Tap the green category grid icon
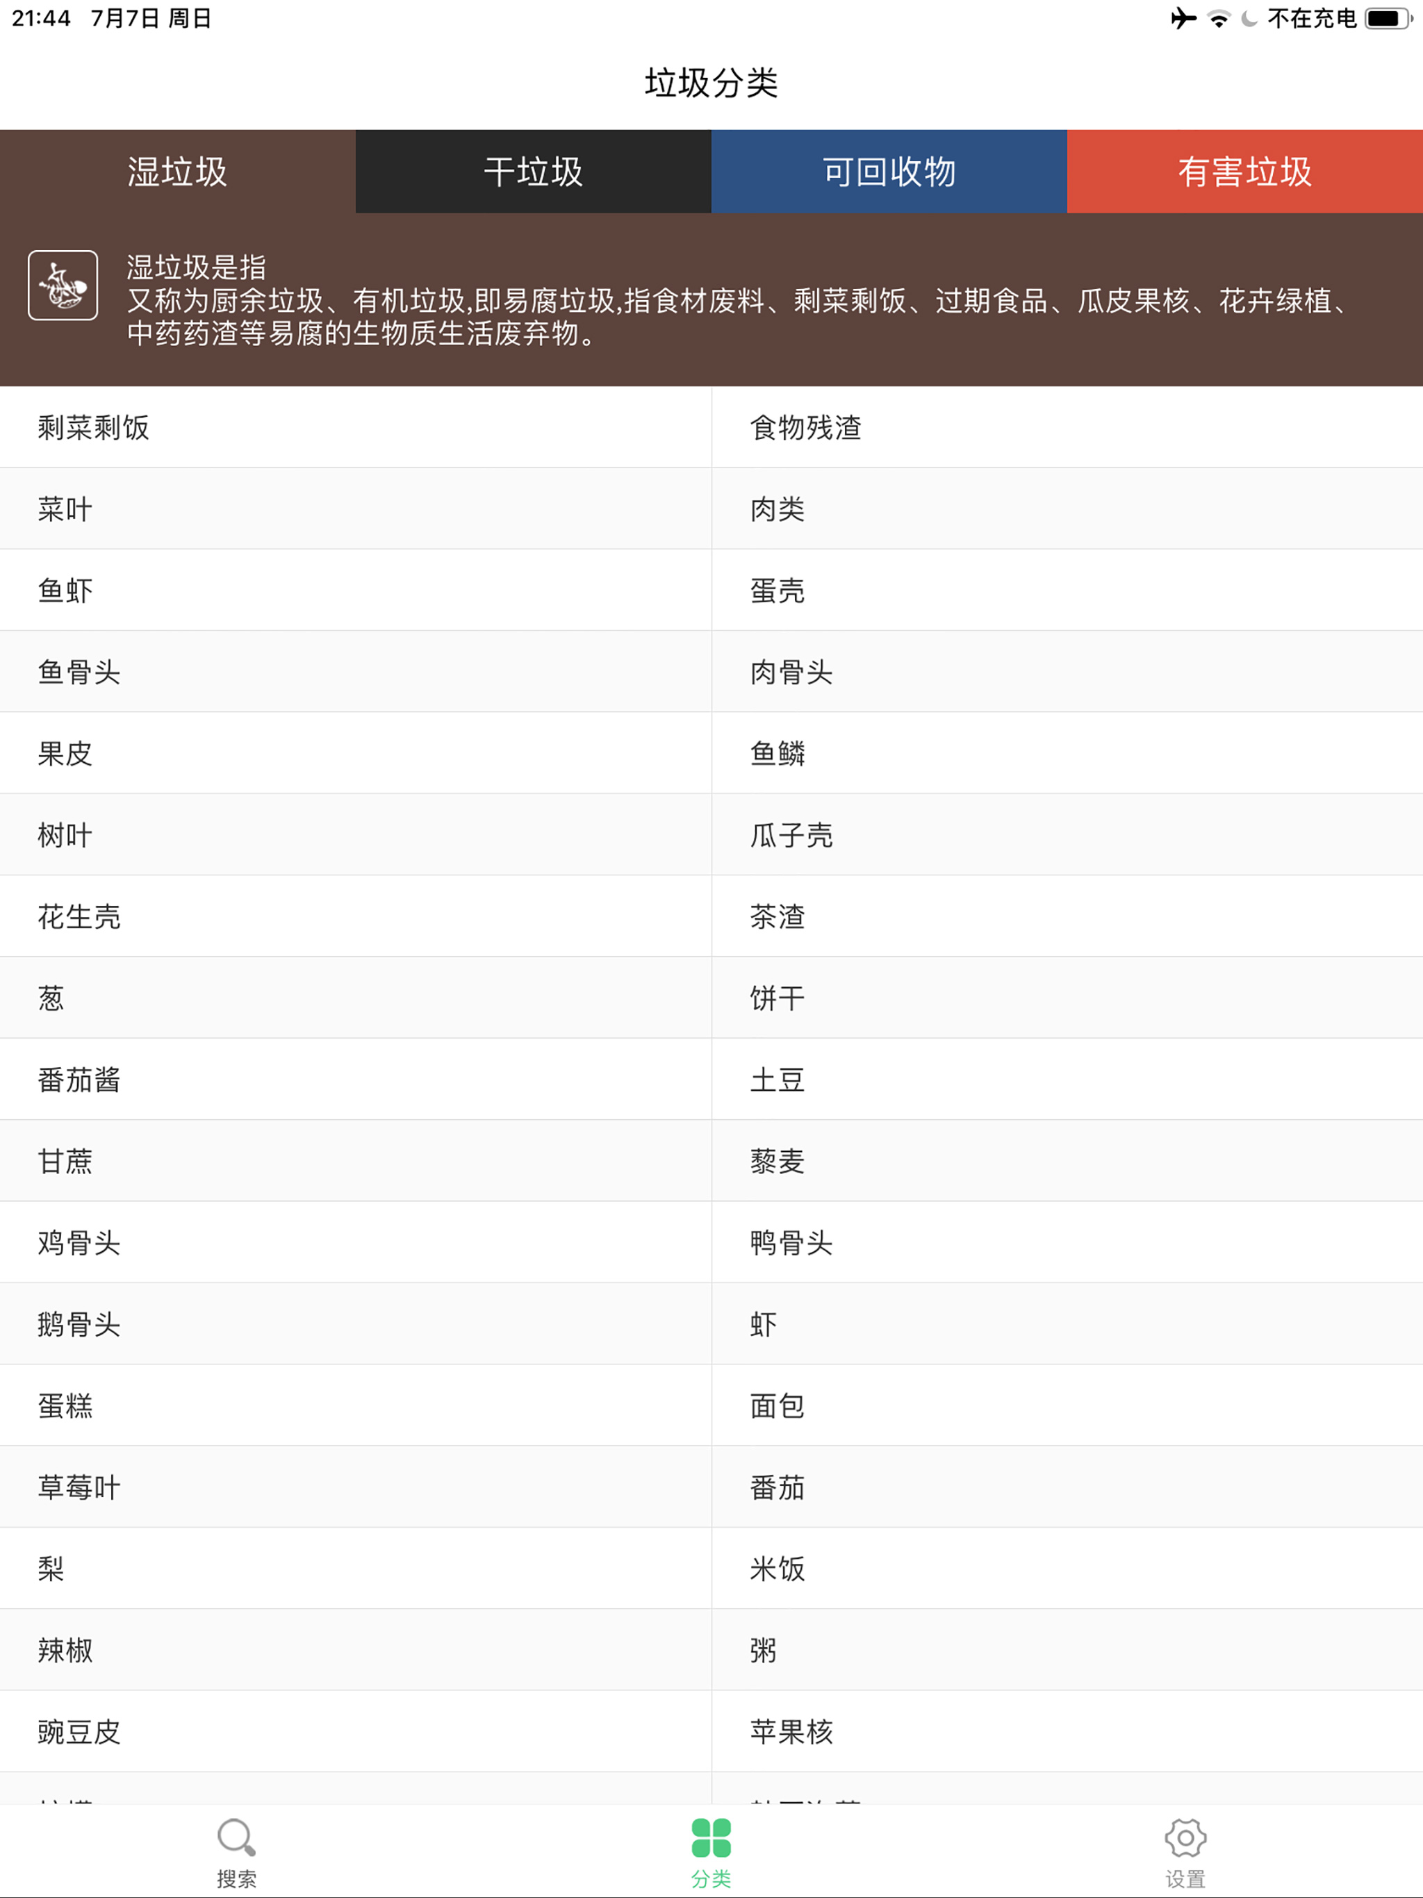The width and height of the screenshot is (1423, 1898). (x=711, y=1837)
